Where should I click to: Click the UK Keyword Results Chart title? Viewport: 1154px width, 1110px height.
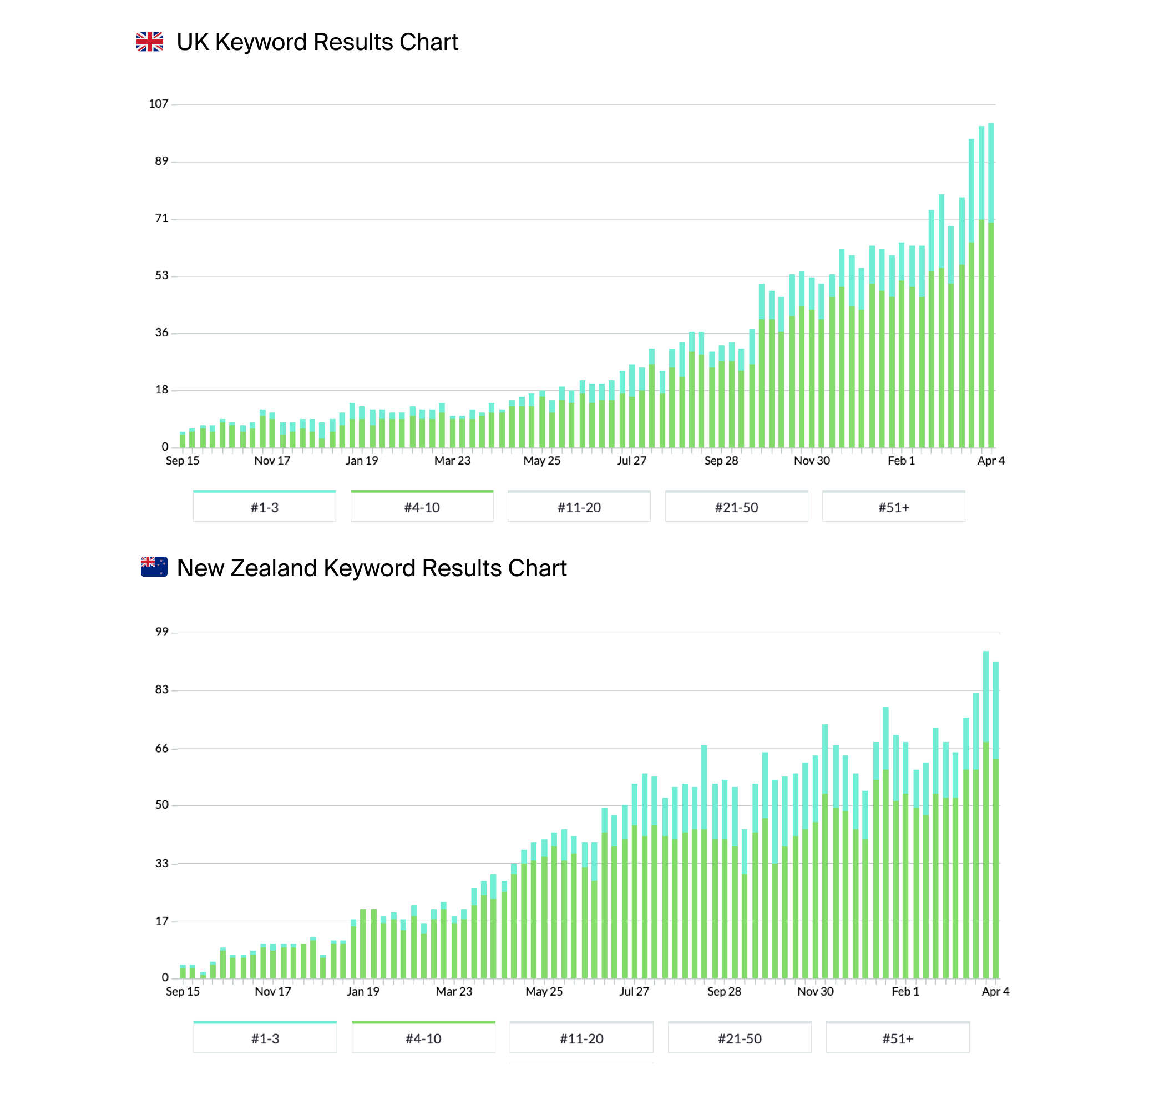point(317,42)
